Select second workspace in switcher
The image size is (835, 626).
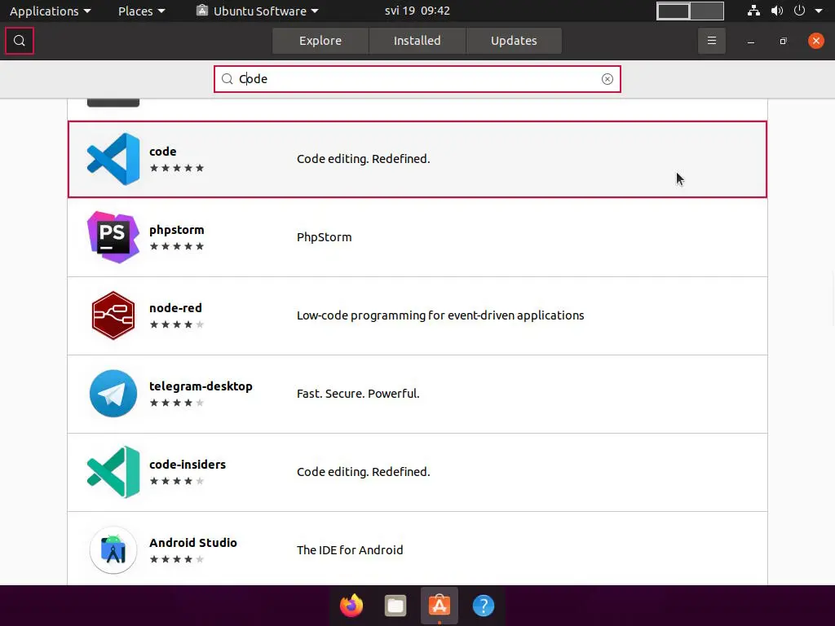tap(707, 11)
